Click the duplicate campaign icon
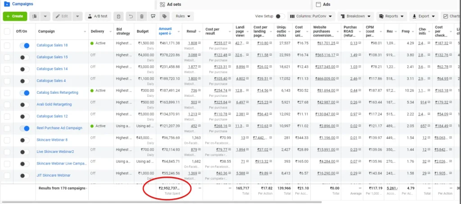461x204 pixels. coord(35,16)
